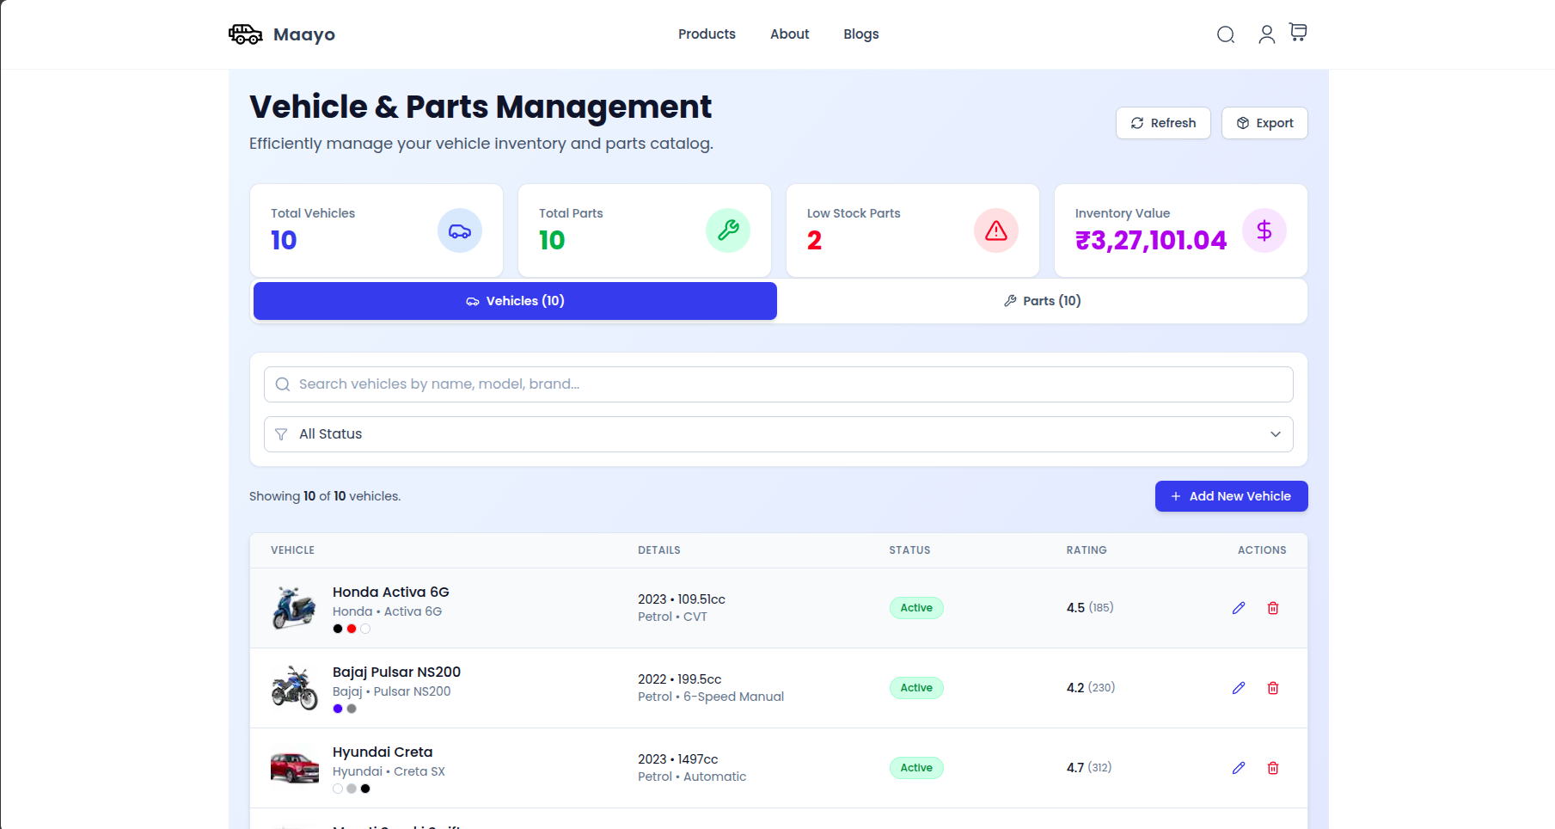
Task: Open the shopping cart icon
Action: click(x=1298, y=33)
